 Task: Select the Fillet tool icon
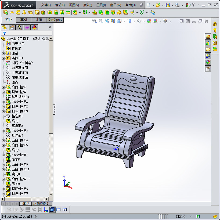(75, 12)
